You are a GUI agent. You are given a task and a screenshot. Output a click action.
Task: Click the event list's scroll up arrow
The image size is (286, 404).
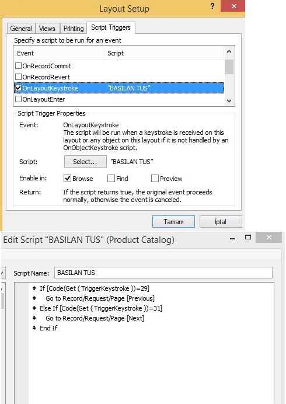point(229,52)
